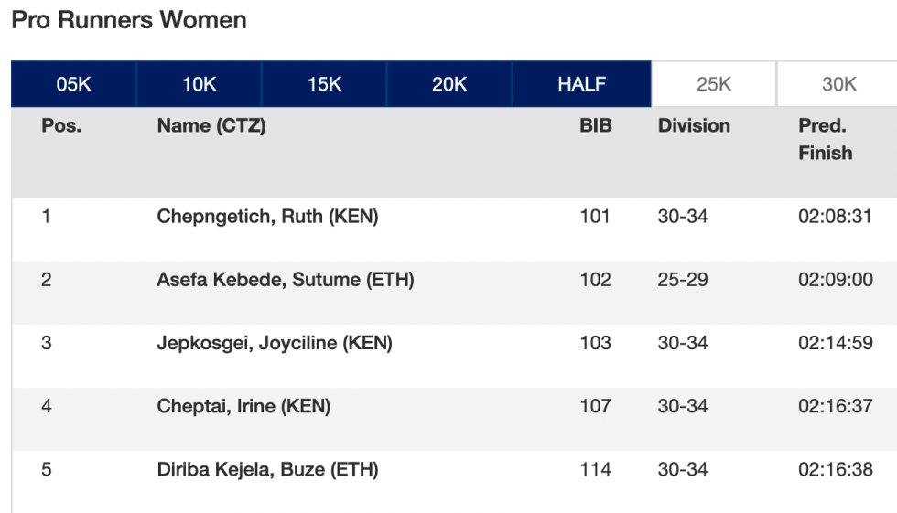The width and height of the screenshot is (897, 513).
Task: Open Cheptai, Irine (KEN) runner details
Action: pyautogui.click(x=243, y=407)
